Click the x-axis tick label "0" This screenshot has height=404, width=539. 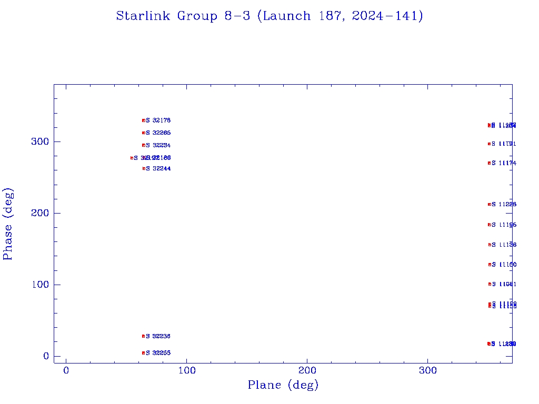(66, 370)
